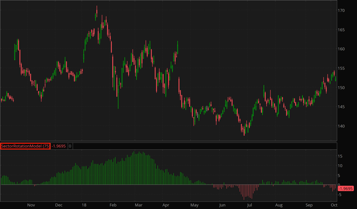Select the red -1.9695 bubble on right axis
The width and height of the screenshot is (357, 209).
[345, 189]
